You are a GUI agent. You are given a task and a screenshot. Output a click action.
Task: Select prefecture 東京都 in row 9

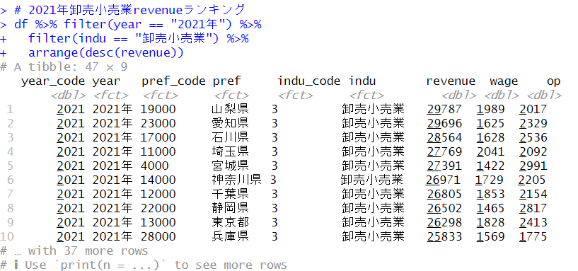(x=230, y=222)
